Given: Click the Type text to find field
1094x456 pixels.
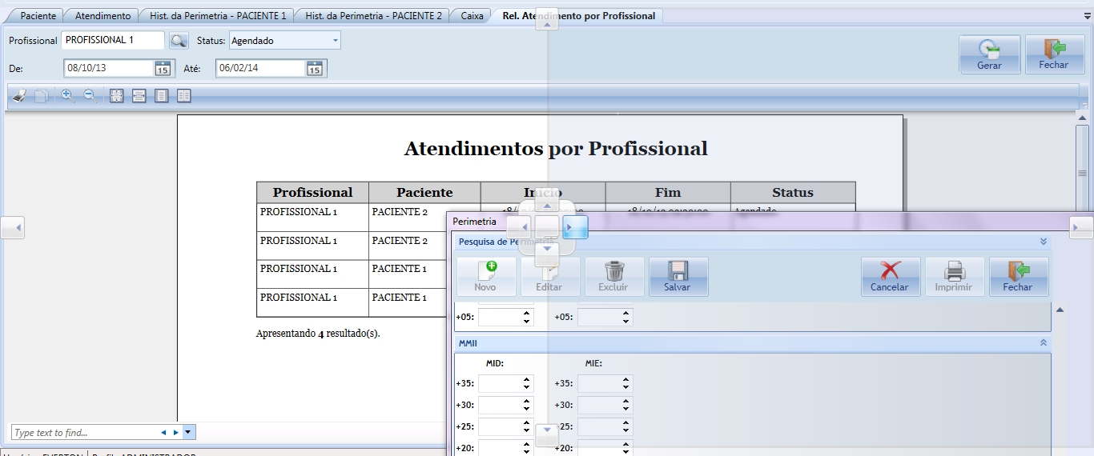Looking at the screenshot, I should [84, 433].
